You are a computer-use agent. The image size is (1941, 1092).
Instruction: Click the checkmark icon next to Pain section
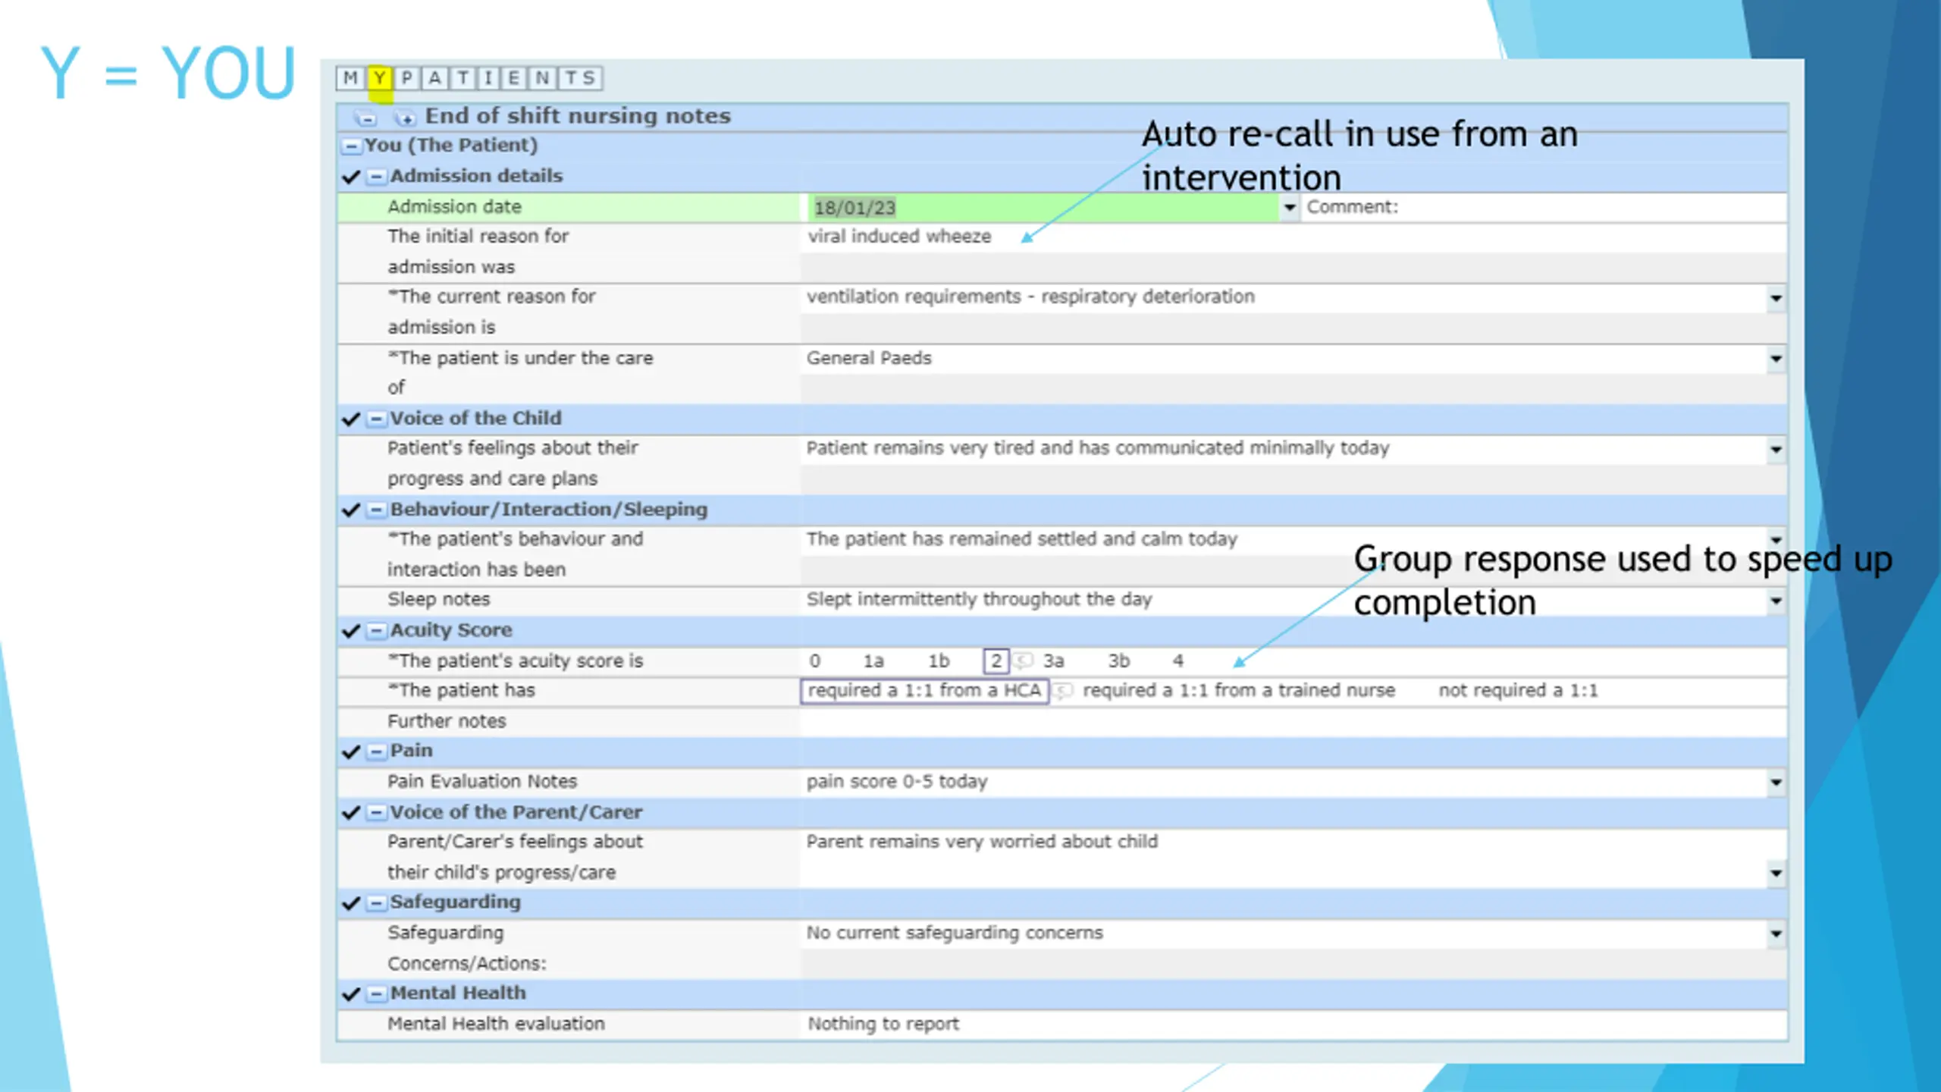click(x=350, y=752)
